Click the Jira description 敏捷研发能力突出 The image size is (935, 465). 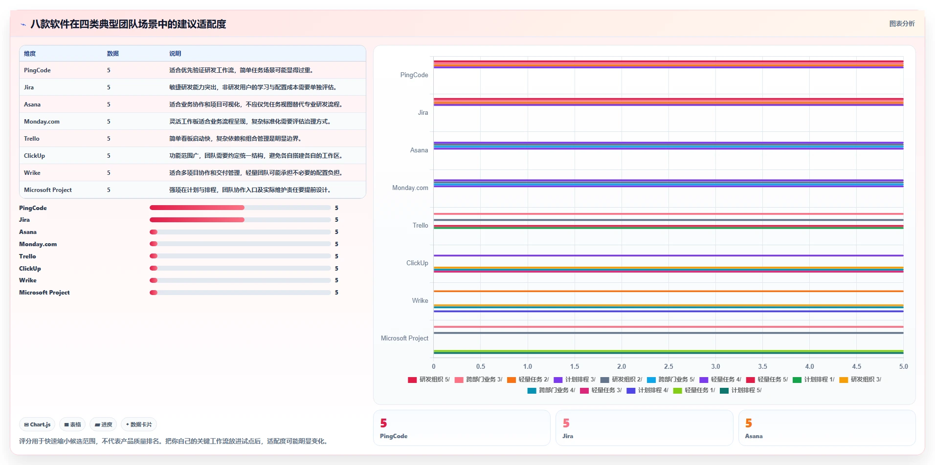coord(253,87)
